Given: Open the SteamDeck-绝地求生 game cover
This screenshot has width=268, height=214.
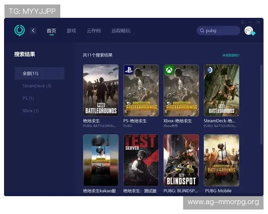Looking at the screenshot, I should [x=222, y=90].
